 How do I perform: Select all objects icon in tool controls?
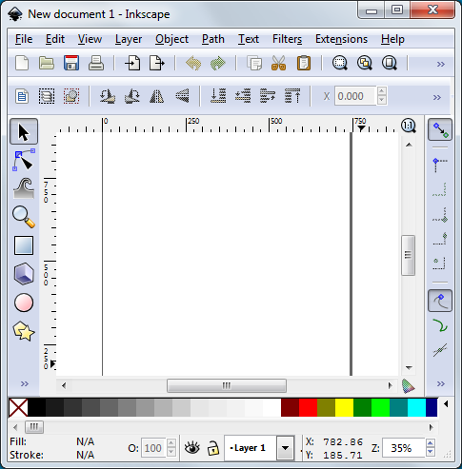tap(22, 96)
